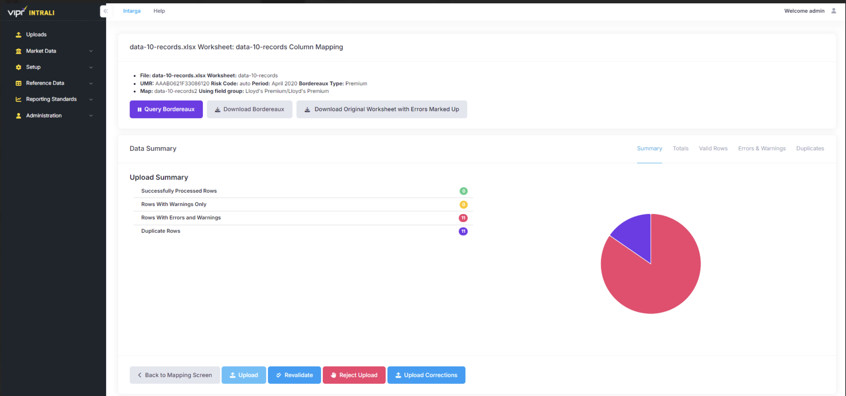
Task: Click the Reject Upload button
Action: 354,375
